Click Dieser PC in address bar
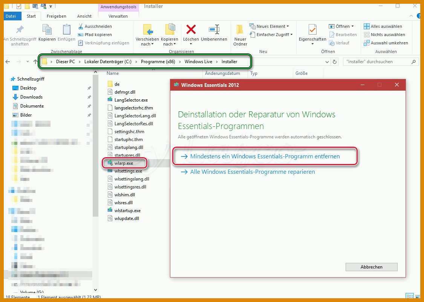 pos(66,62)
